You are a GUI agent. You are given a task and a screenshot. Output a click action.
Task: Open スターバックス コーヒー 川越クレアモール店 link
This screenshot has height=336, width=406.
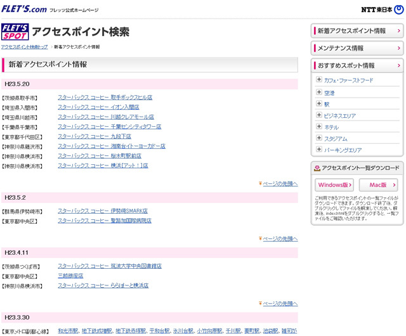[106, 117]
